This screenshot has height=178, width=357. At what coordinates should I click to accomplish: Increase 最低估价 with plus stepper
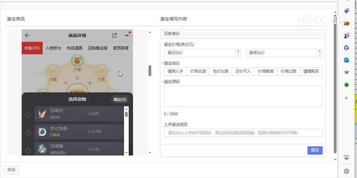click(x=238, y=51)
